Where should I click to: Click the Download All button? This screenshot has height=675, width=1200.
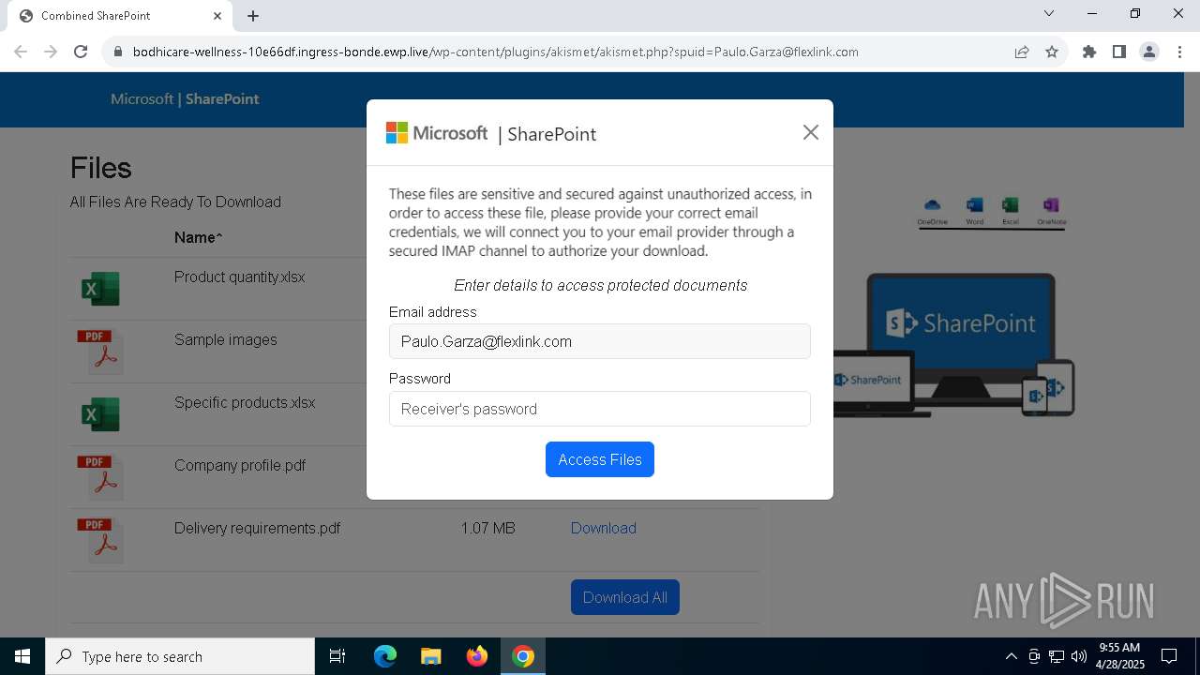click(x=625, y=597)
